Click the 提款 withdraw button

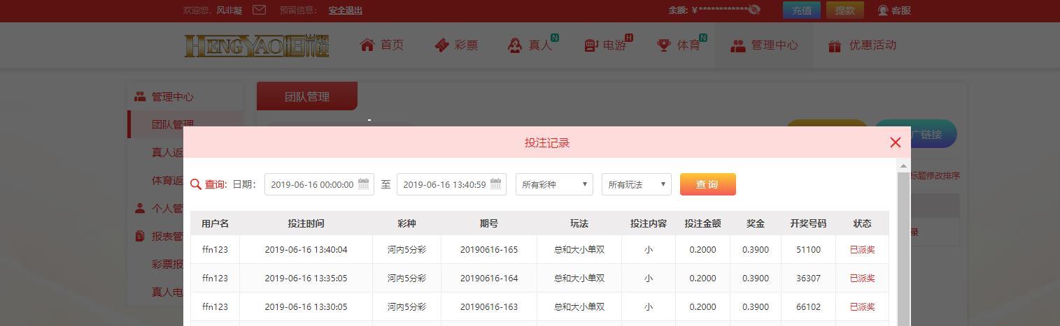(845, 10)
